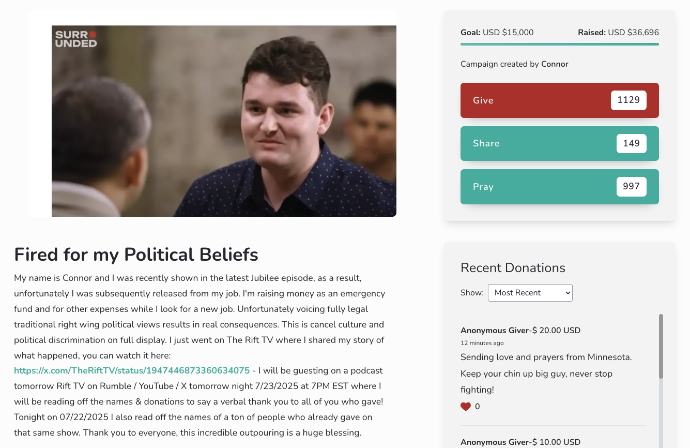Click the campaign photo thumbnail
This screenshot has height=448, width=690.
[x=224, y=121]
